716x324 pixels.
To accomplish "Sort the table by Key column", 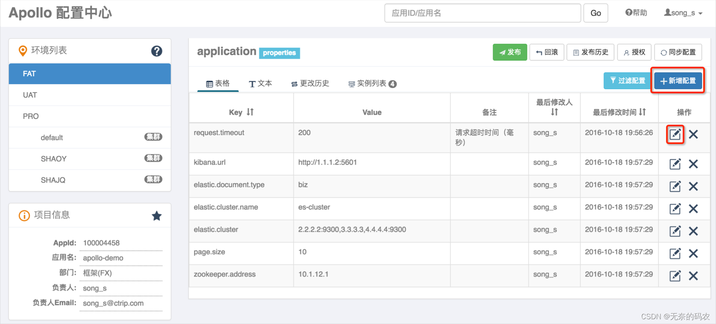I will pos(250,112).
